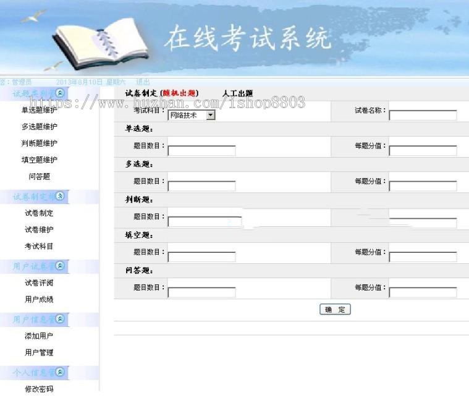Viewport: 469px width, 408px height.
Task: Go to 判断题维护 page
Action: (39, 143)
